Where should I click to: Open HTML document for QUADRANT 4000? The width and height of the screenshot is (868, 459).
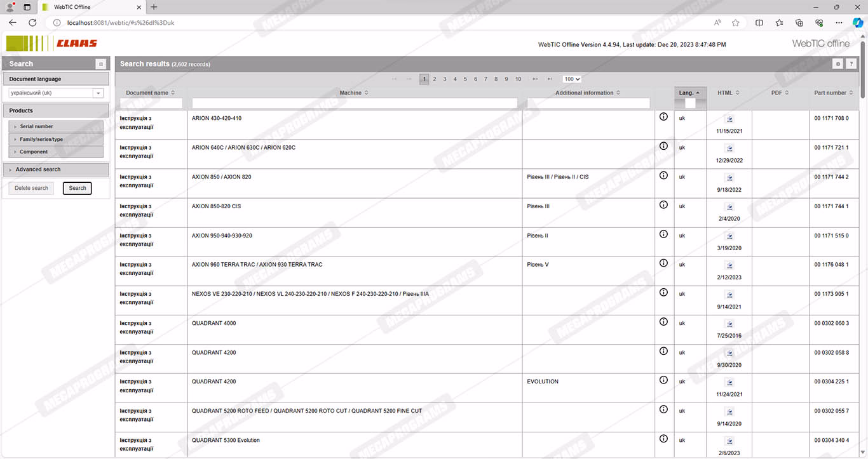point(729,324)
